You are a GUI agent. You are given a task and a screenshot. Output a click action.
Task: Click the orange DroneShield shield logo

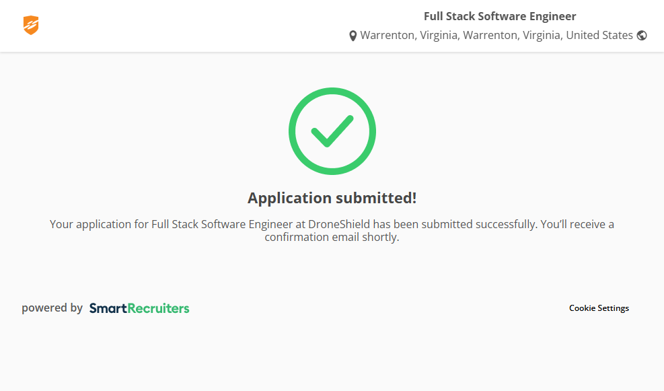tap(31, 26)
